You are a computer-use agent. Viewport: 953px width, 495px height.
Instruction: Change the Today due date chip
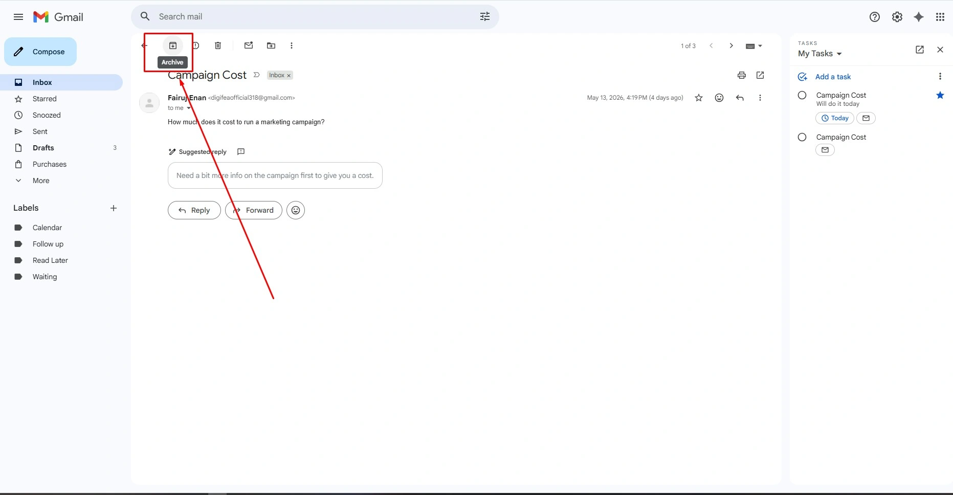(835, 118)
